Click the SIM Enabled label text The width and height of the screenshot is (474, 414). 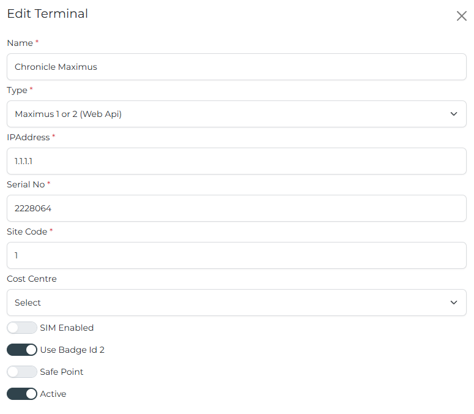coord(67,328)
